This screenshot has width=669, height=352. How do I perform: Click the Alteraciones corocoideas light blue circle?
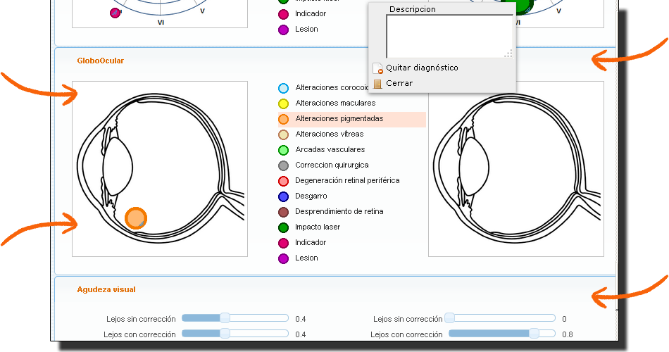click(283, 88)
